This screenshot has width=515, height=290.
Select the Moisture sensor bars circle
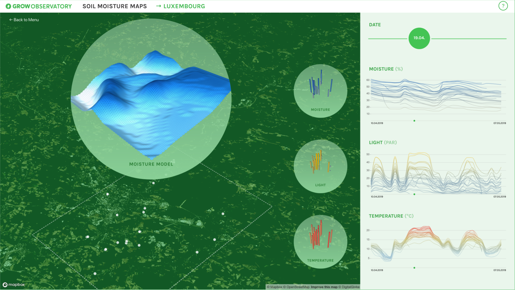tap(320, 91)
